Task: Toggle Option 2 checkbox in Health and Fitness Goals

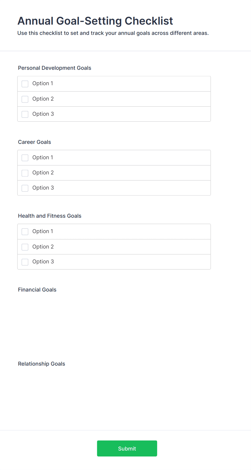Action: [x=25, y=247]
